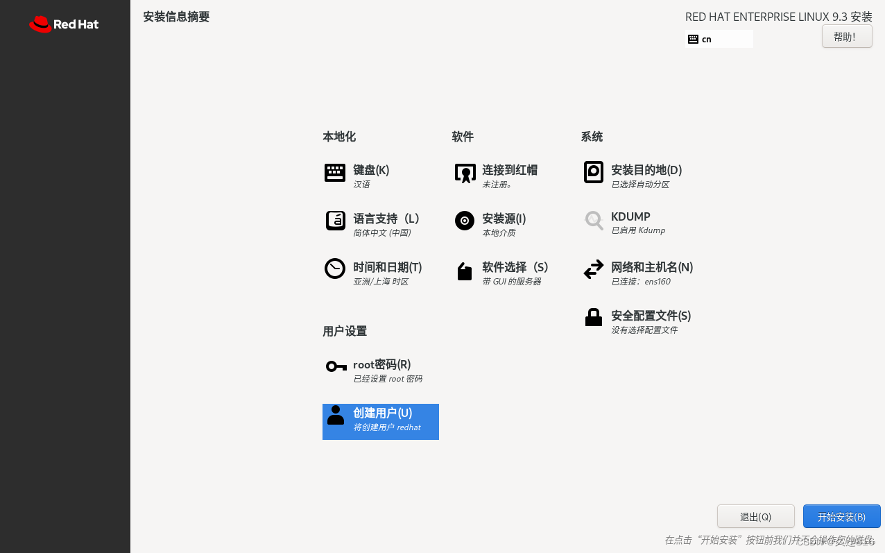Click the 系统 section heading
Screen dimensions: 885x553
592,137
